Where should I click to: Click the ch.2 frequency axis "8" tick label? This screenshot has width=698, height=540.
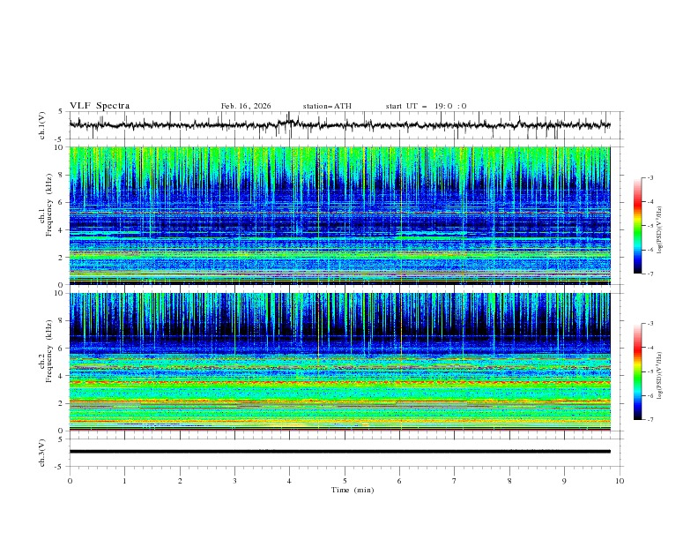[x=62, y=321]
